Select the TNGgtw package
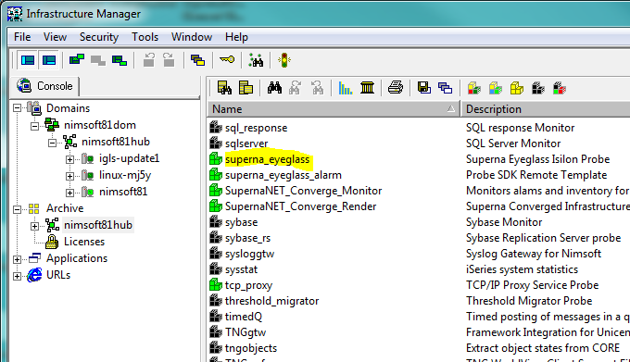Image resolution: width=630 pixels, height=362 pixels. (x=246, y=332)
